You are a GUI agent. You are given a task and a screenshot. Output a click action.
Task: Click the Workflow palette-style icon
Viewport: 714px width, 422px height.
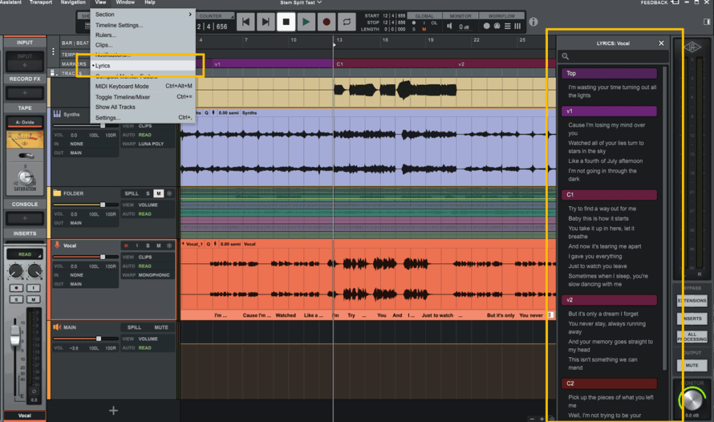496,26
